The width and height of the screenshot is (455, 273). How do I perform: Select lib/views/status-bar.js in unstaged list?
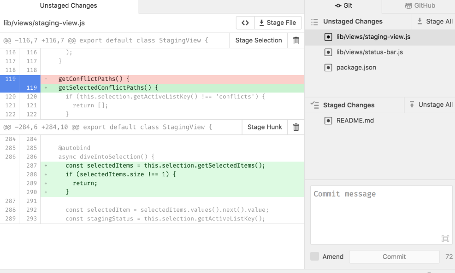pos(369,52)
